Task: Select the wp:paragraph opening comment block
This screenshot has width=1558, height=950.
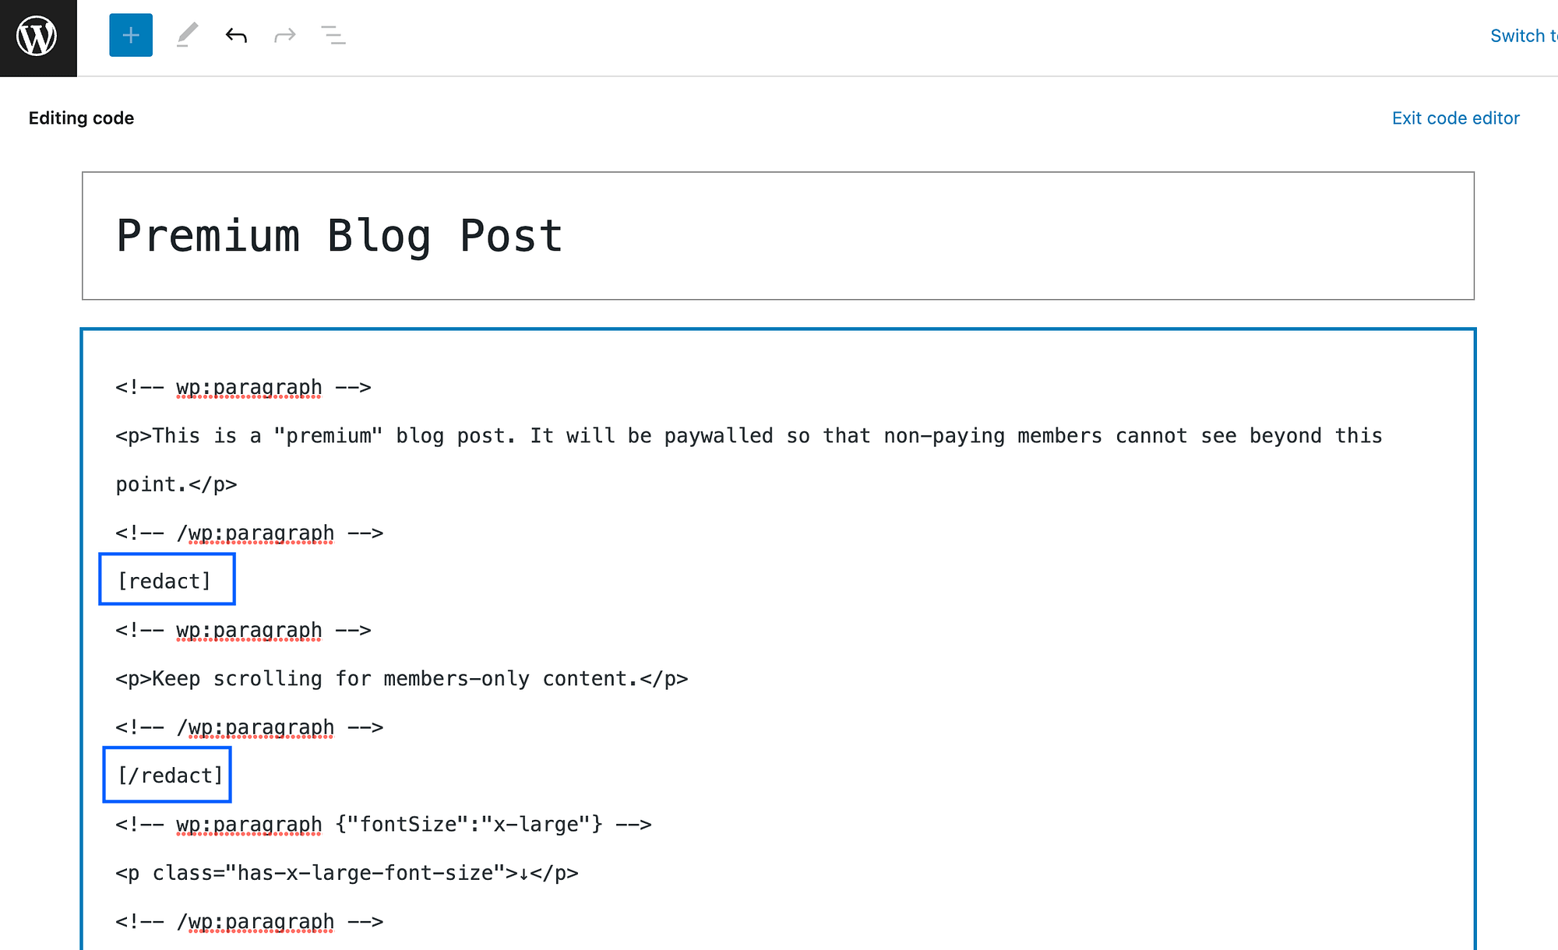Action: coord(244,386)
